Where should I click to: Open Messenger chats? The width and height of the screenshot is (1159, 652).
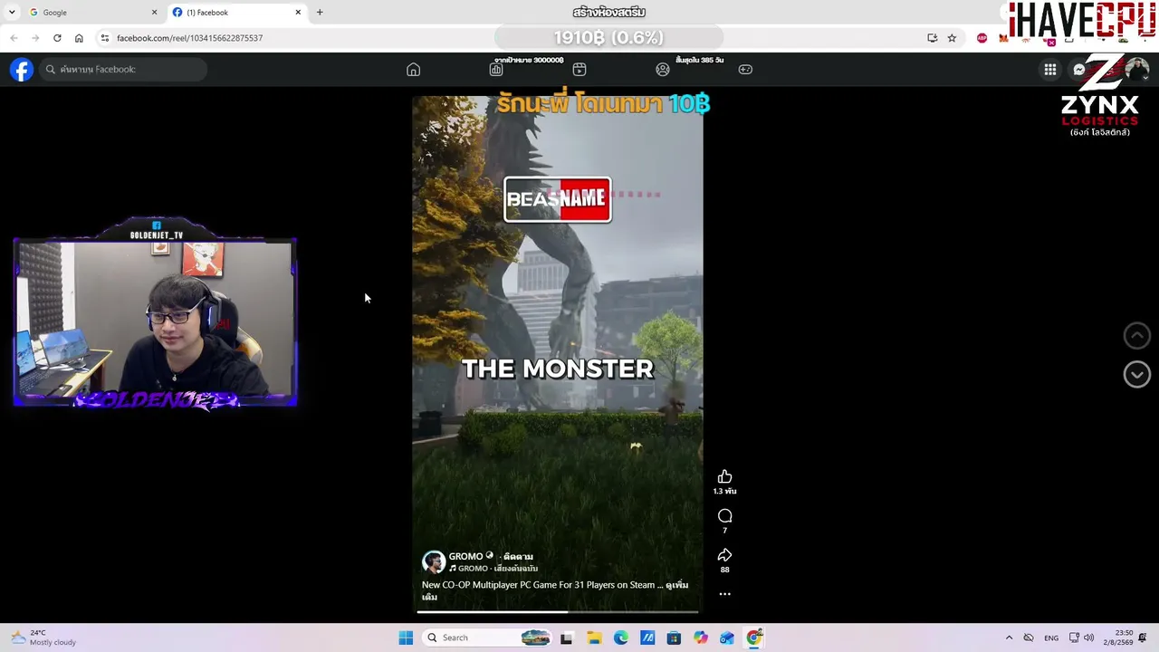[1079, 70]
